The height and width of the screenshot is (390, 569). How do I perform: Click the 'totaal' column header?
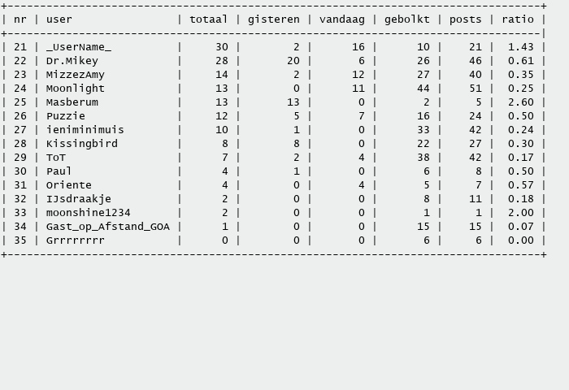pos(208,19)
